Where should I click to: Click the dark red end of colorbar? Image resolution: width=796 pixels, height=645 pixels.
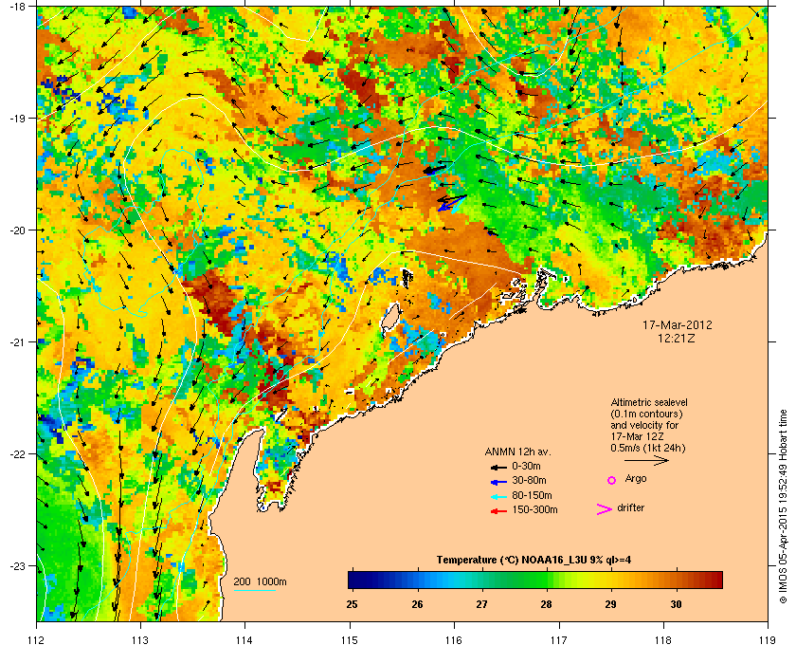[x=715, y=580]
